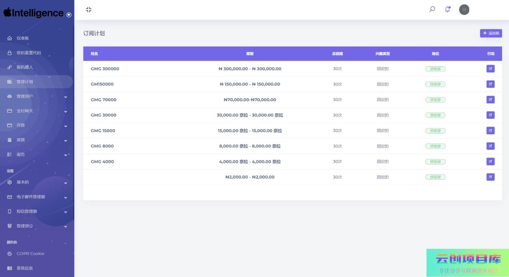Click edit icon for GMG 70000 plan
The width and height of the screenshot is (509, 277).
(x=490, y=99)
